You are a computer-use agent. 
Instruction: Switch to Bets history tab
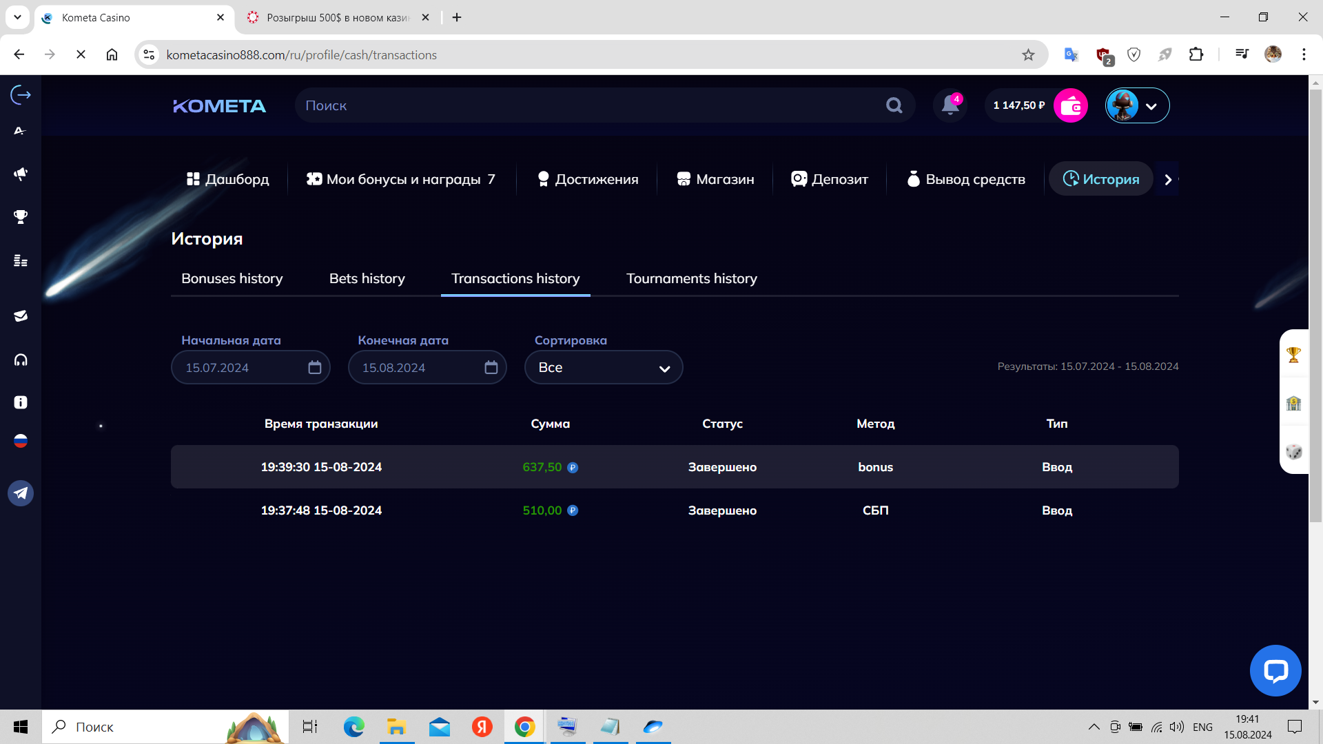tap(367, 278)
